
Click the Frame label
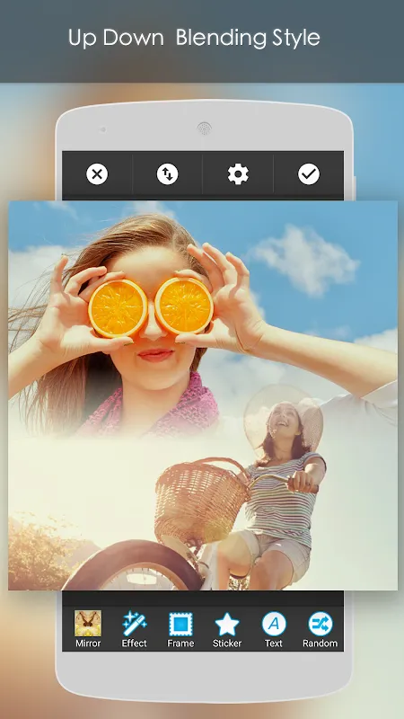(180, 644)
